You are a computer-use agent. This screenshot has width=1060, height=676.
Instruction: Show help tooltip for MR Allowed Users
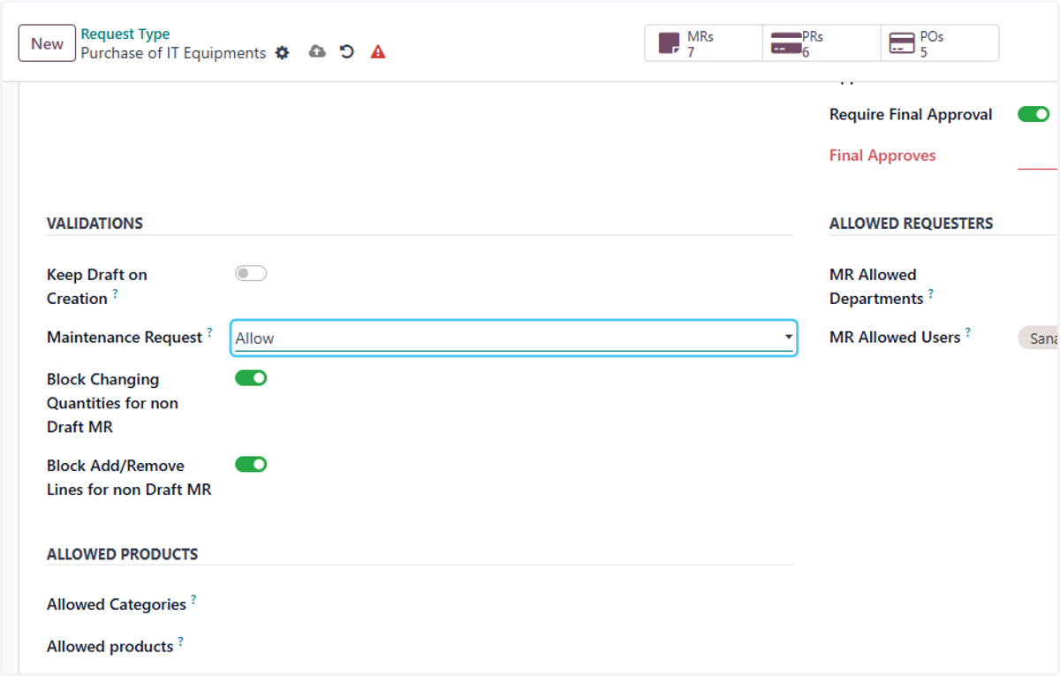coord(967,332)
